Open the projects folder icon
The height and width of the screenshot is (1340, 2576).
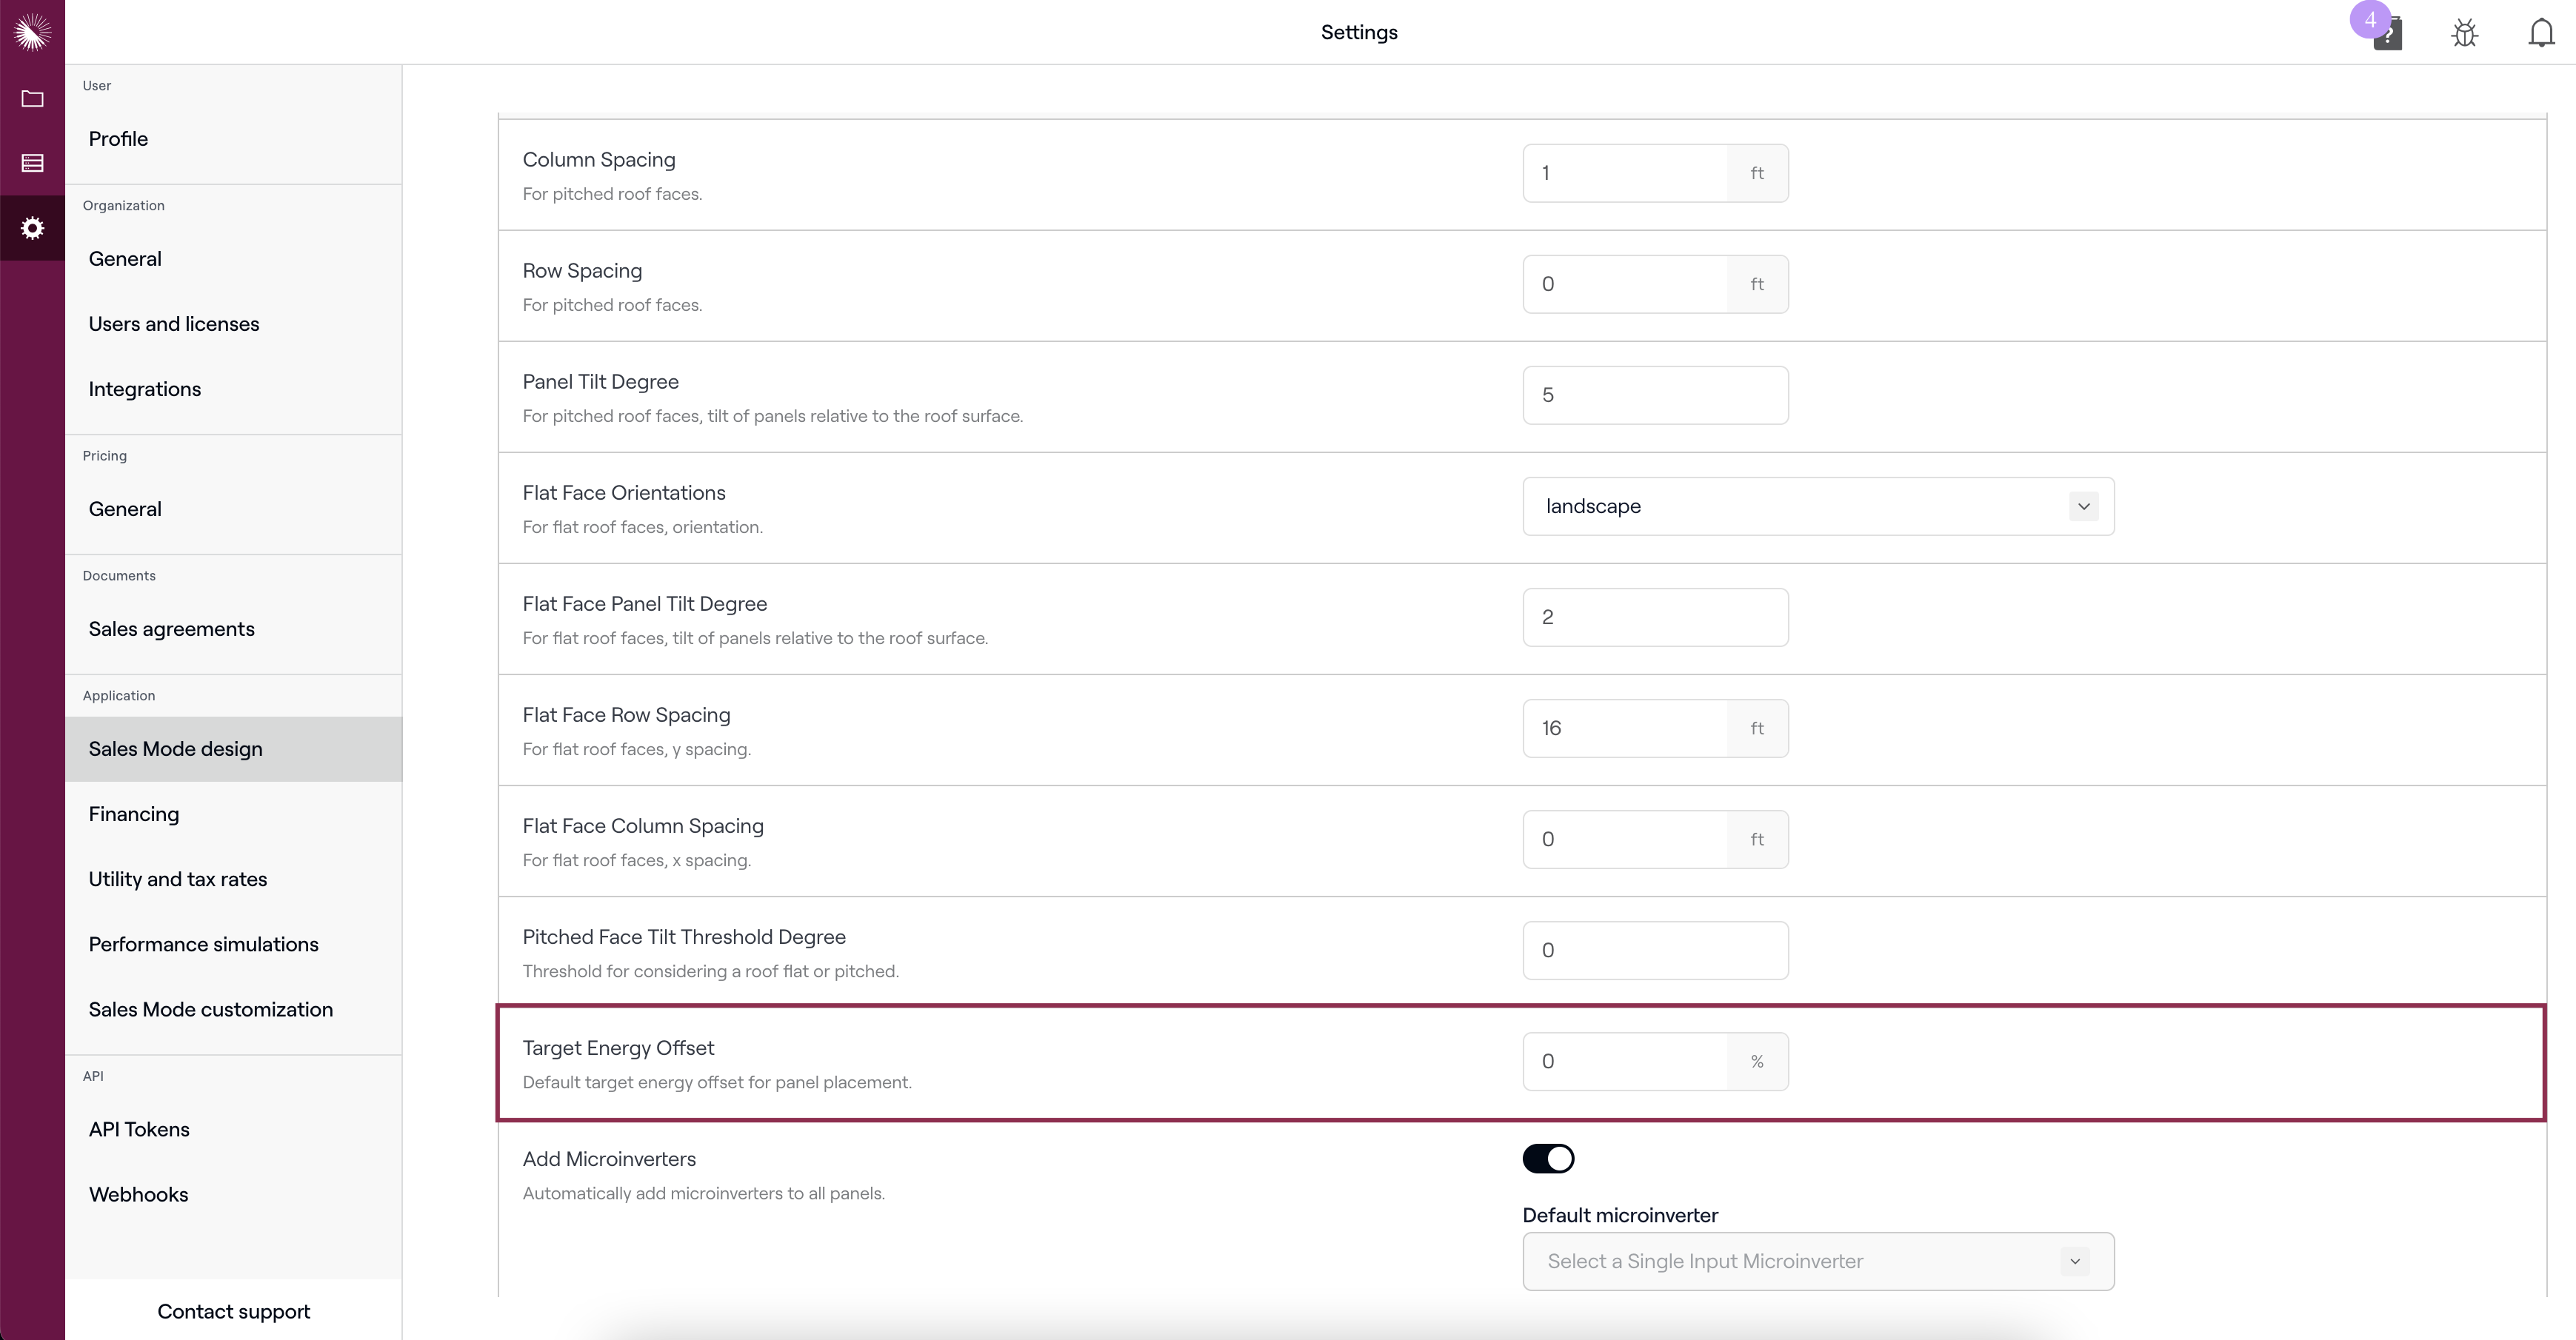[x=32, y=98]
